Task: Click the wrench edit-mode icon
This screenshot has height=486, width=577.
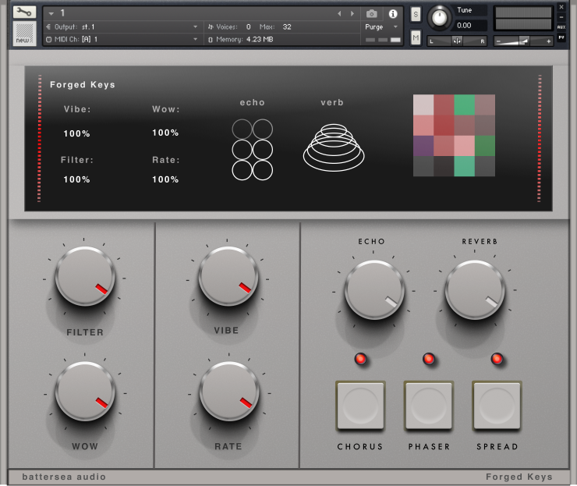Action: (x=24, y=12)
